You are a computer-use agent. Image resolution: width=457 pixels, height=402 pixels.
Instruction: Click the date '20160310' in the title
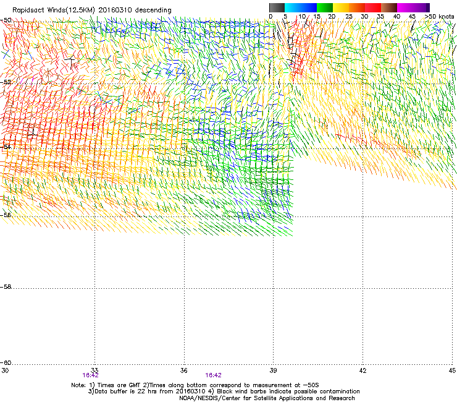(x=115, y=11)
